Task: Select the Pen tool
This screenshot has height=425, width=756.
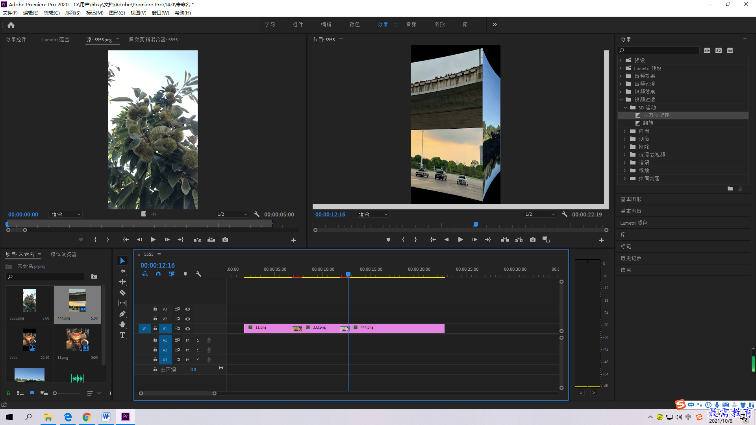Action: tap(122, 314)
